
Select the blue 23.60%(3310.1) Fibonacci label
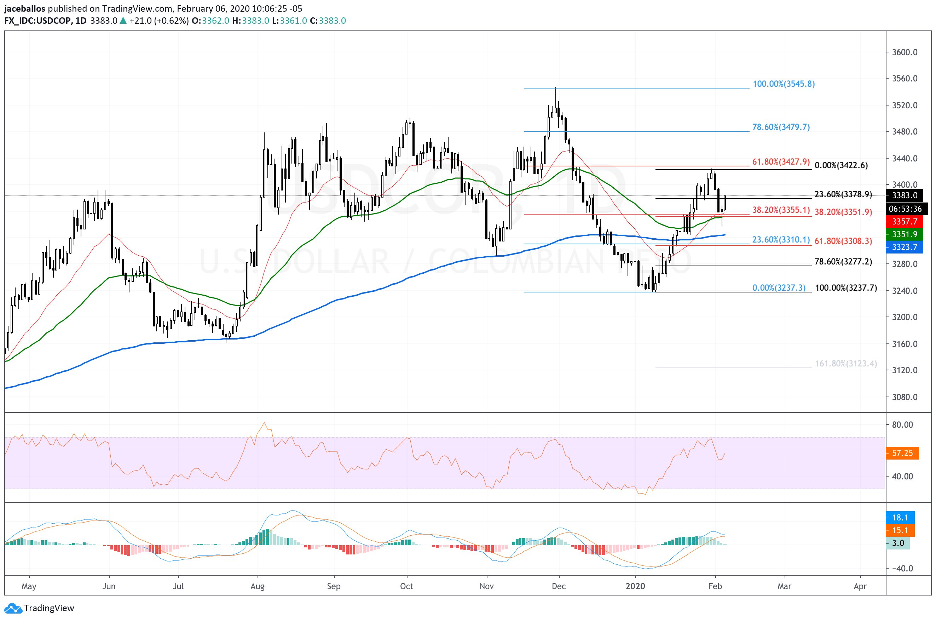pos(781,240)
